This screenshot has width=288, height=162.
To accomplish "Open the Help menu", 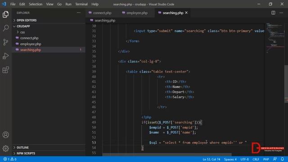I will 95,4.
